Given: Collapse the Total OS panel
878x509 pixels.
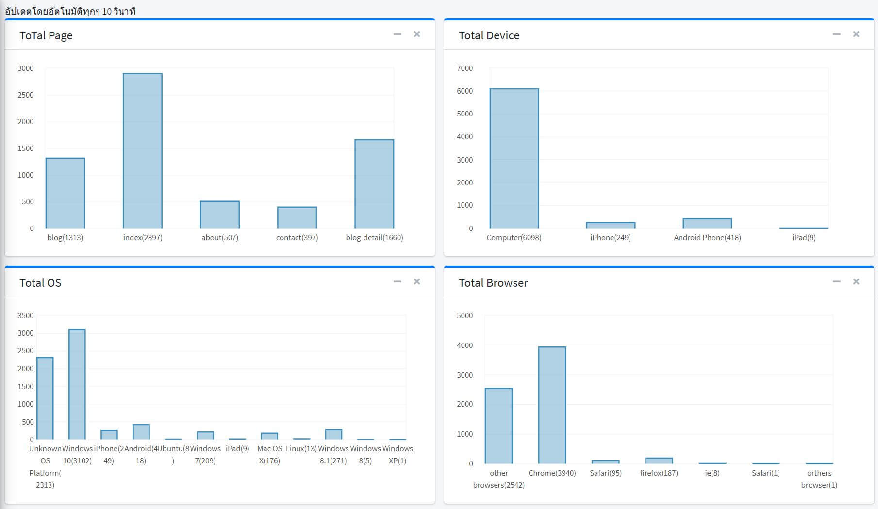Looking at the screenshot, I should pos(397,281).
